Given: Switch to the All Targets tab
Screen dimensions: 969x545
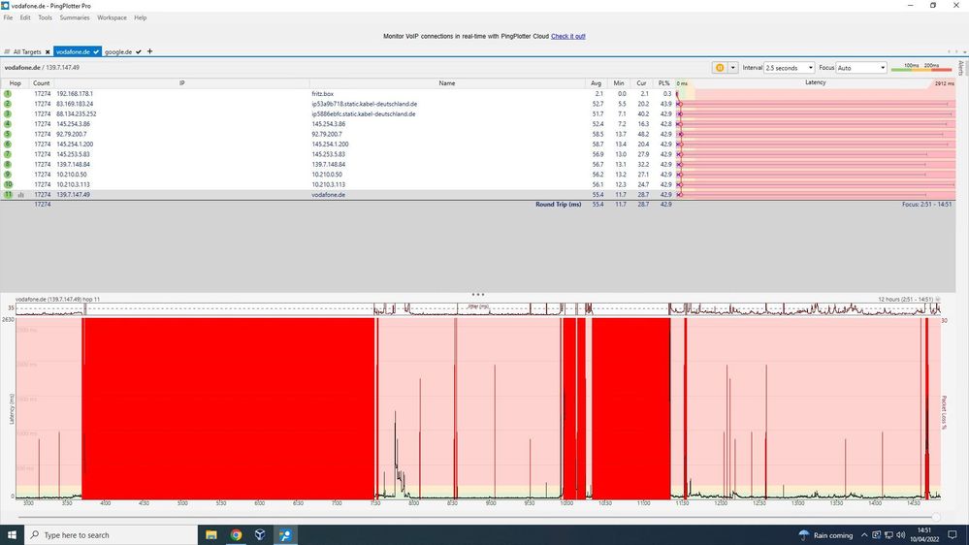Looking at the screenshot, I should click(27, 52).
